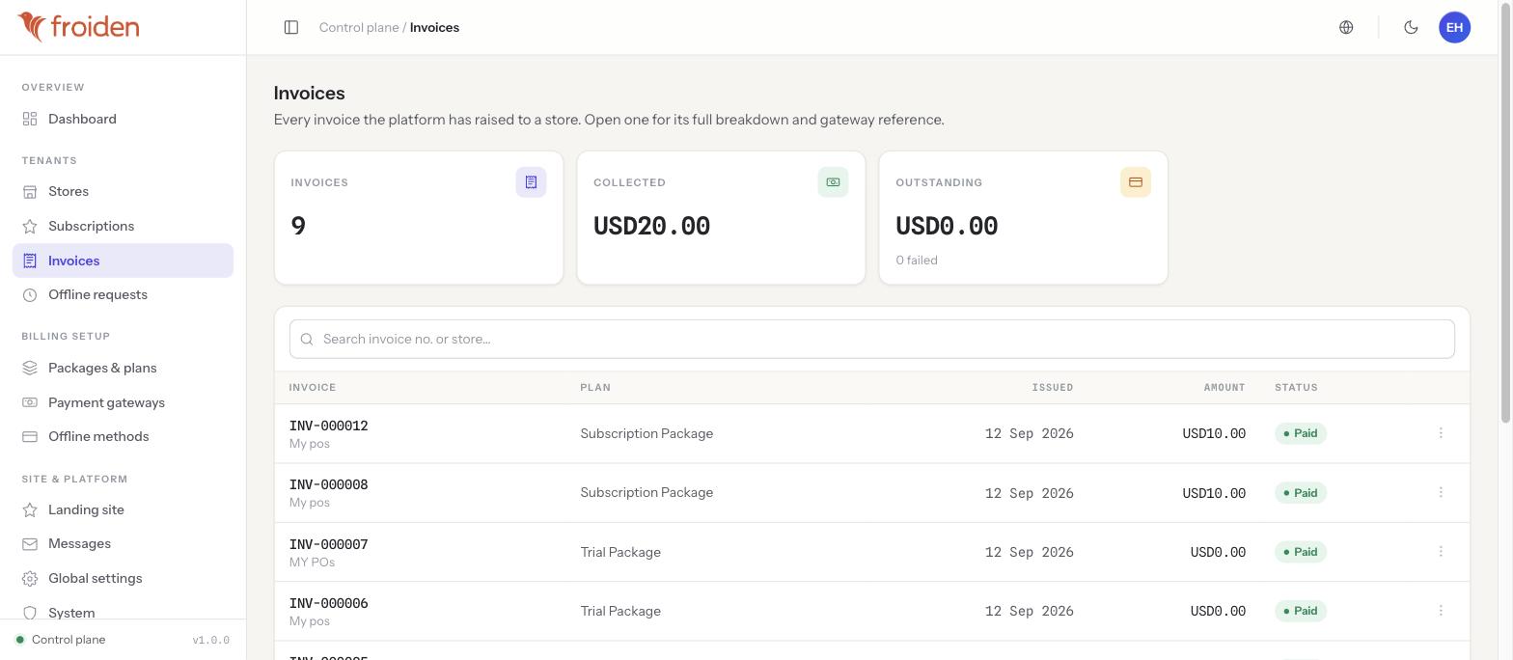Viewport: 1513px width, 660px height.
Task: Open actions menu for INV-000012
Action: coord(1441,433)
